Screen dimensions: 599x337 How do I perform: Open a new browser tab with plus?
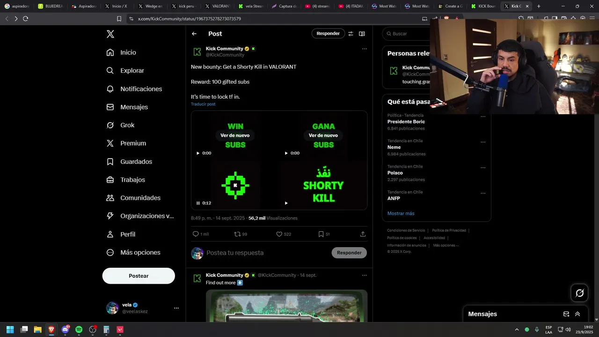539,6
